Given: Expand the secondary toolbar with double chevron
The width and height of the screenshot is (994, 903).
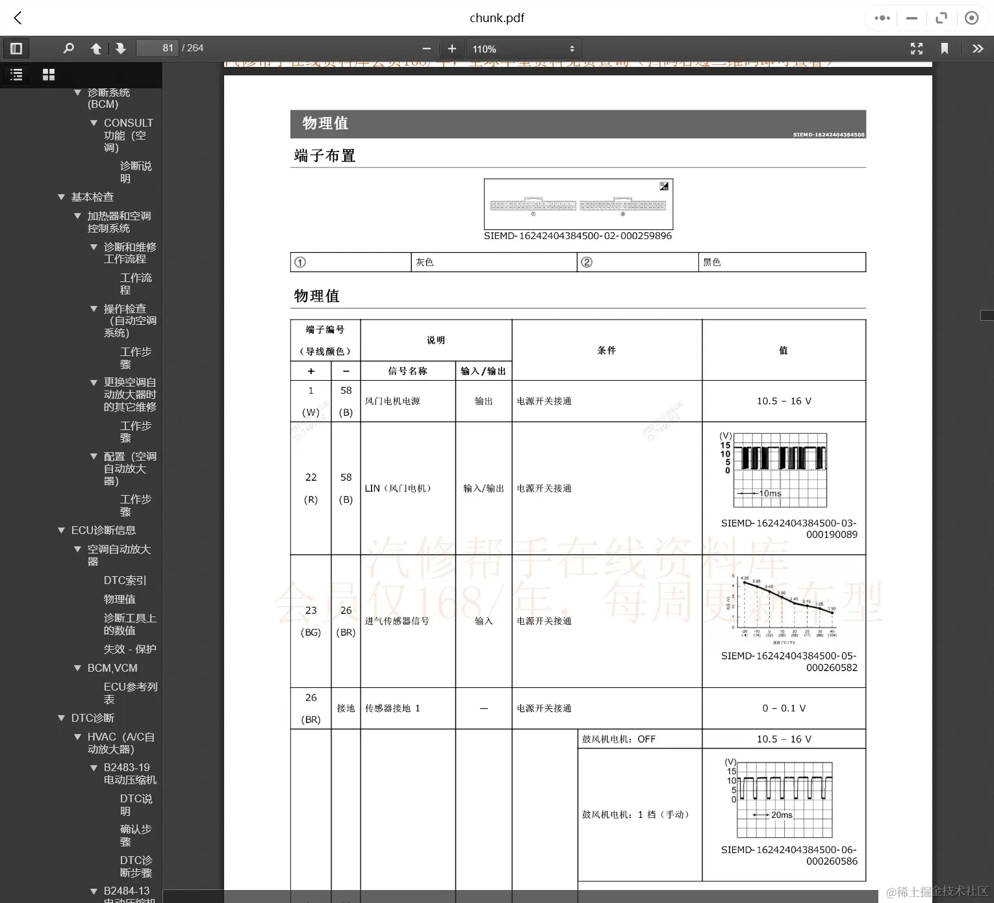Looking at the screenshot, I should pyautogui.click(x=978, y=48).
